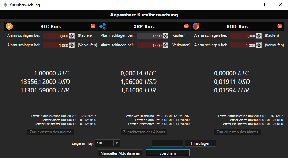The height and width of the screenshot is (158, 288).
Task: Save settings with the Speichern button
Action: (x=168, y=153)
